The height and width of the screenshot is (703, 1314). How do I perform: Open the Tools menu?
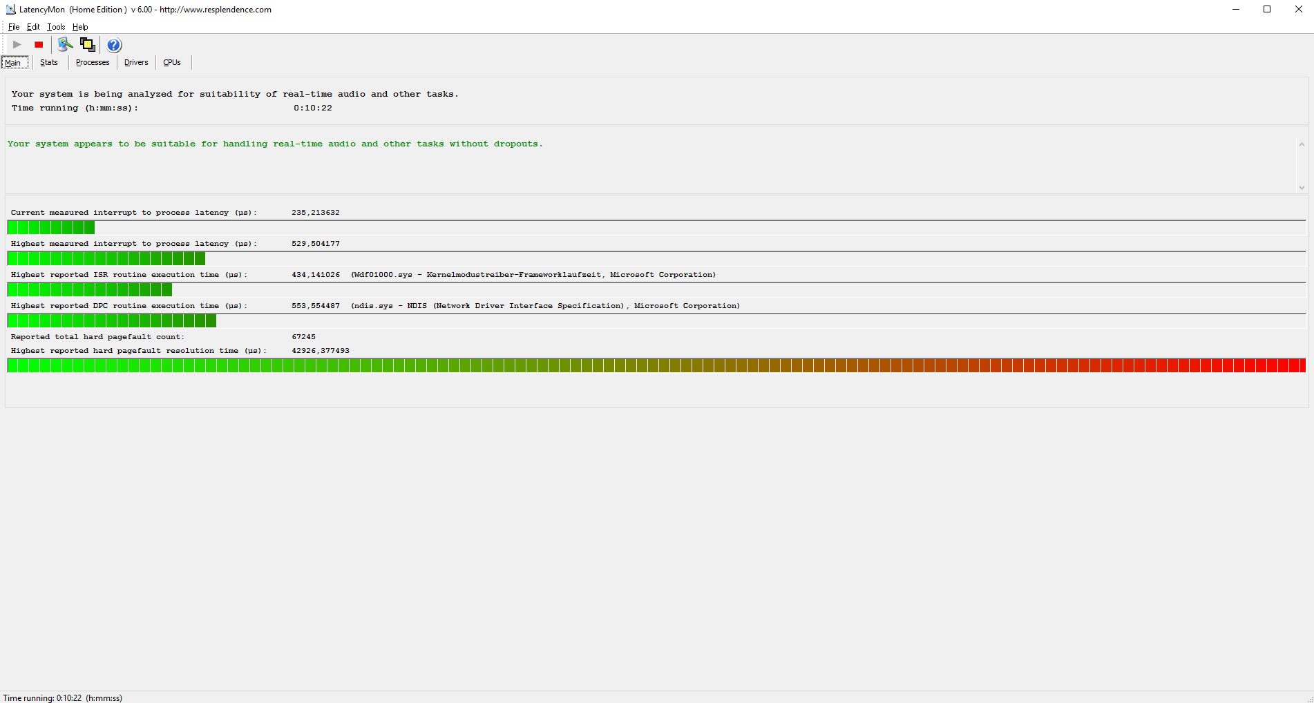pyautogui.click(x=56, y=27)
